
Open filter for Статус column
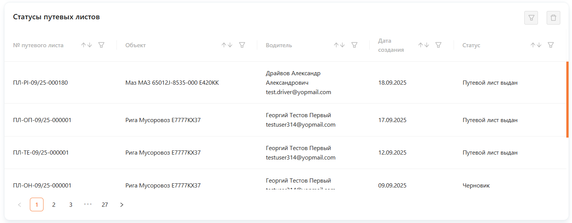(551, 45)
